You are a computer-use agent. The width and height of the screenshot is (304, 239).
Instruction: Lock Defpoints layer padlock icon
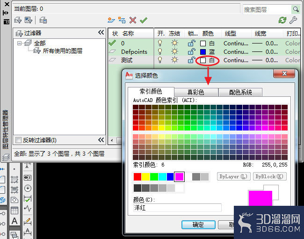tap(192, 51)
